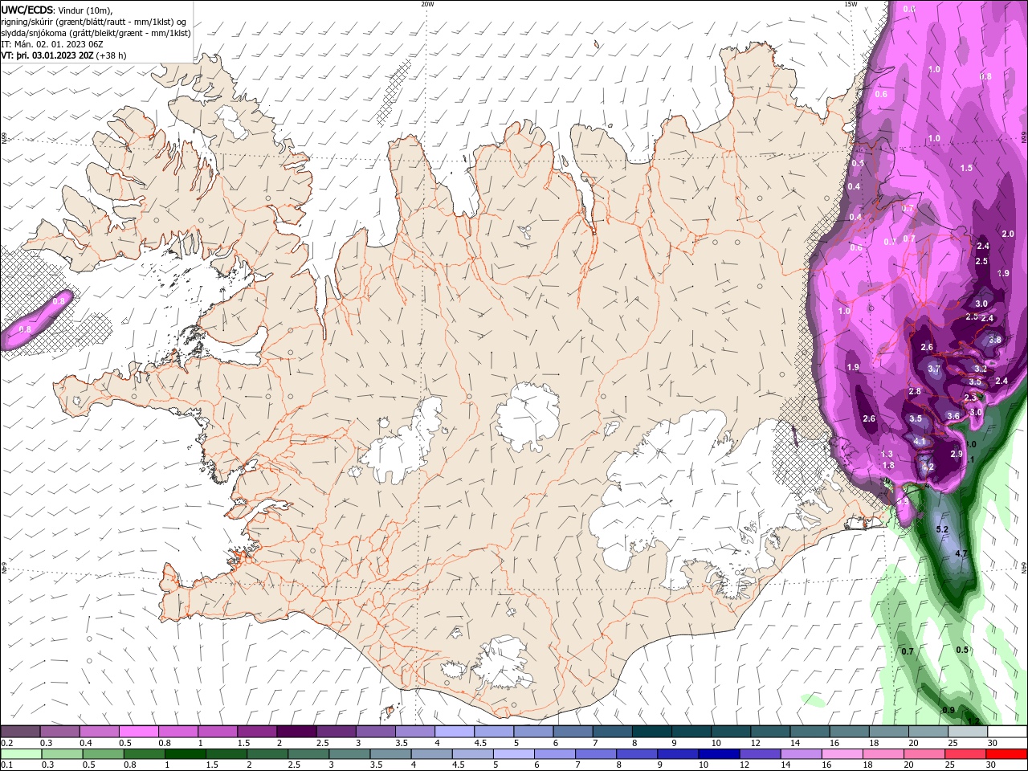Click the 1.8 snowfall value
This screenshot has width=1028, height=771.
pyautogui.click(x=888, y=465)
